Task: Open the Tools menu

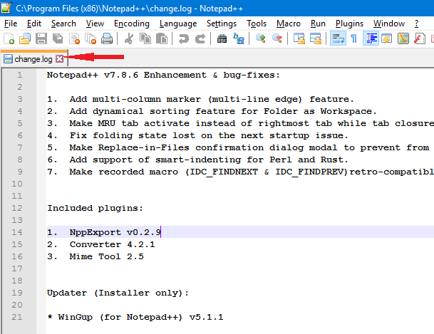Action: tap(257, 24)
